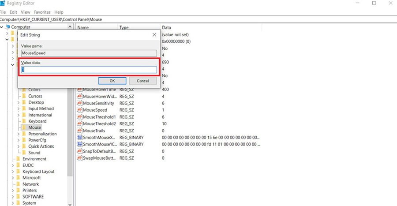Select the Computer root node icon
This screenshot has width=397, height=206.
coord(8,27)
